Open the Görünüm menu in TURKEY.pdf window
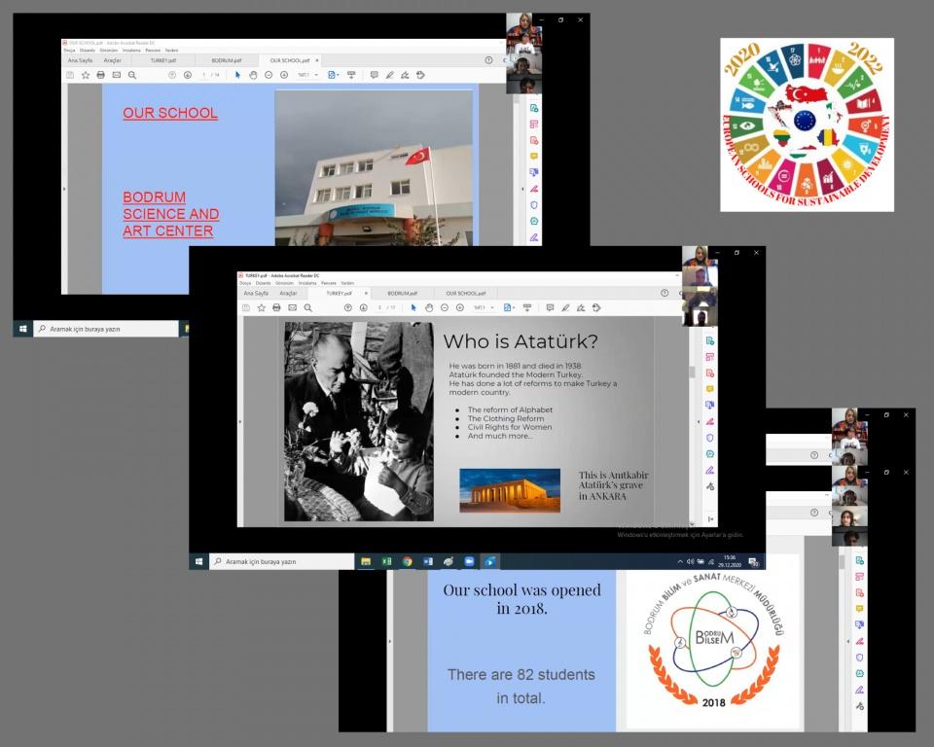Screen dimensions: 934x747 283,283
